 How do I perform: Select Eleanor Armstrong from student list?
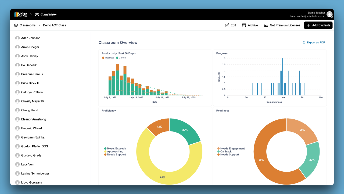tap(34, 119)
